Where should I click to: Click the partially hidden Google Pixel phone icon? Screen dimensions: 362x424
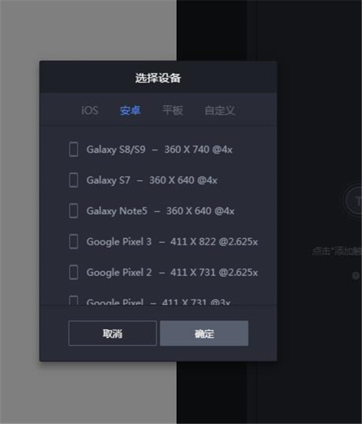[74, 300]
